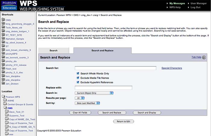The height and width of the screenshot is (136, 211).
Task: Click the julie_discipline shortcut icon
Action: pyautogui.click(x=3, y=80)
